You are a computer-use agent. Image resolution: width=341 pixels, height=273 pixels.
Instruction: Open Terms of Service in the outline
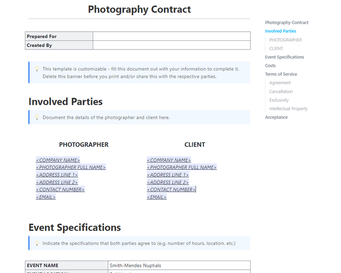(281, 74)
